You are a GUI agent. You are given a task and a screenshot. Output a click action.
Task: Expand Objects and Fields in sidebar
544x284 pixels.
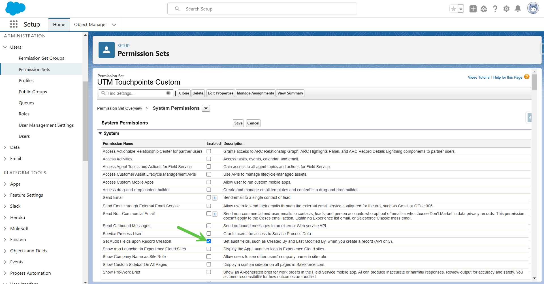click(5, 251)
